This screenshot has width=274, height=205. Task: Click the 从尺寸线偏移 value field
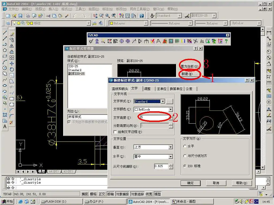point(161,166)
